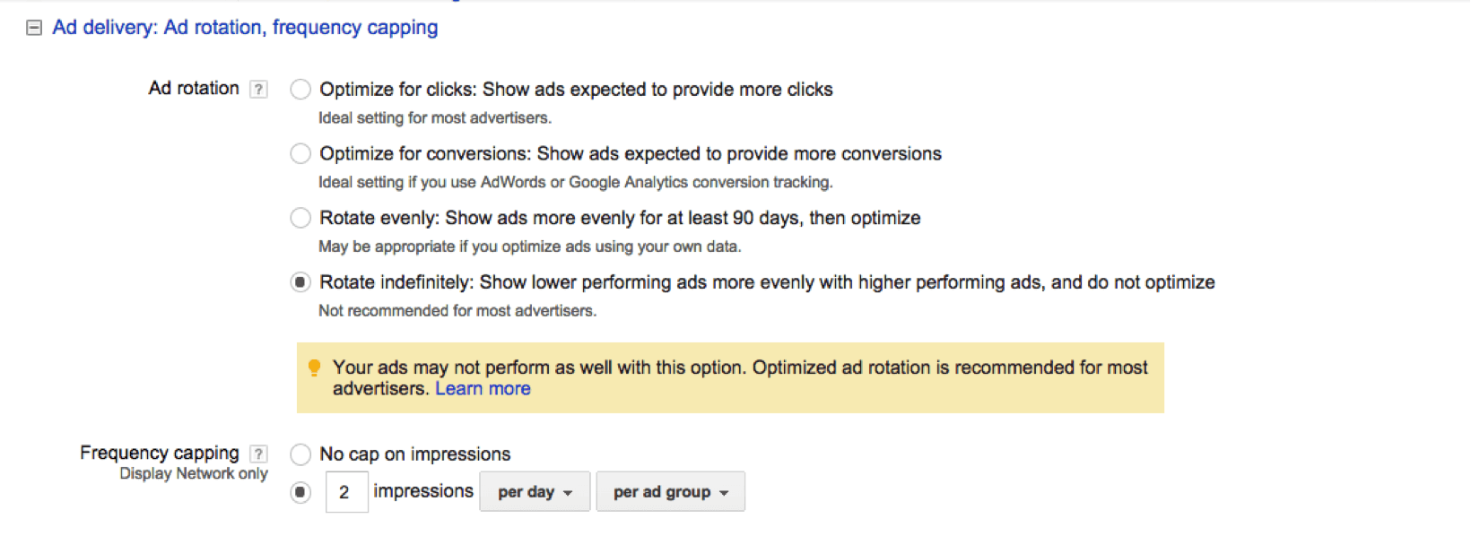The height and width of the screenshot is (536, 1471).
Task: Choose the Optimize for conversions radio button
Action: tap(300, 154)
